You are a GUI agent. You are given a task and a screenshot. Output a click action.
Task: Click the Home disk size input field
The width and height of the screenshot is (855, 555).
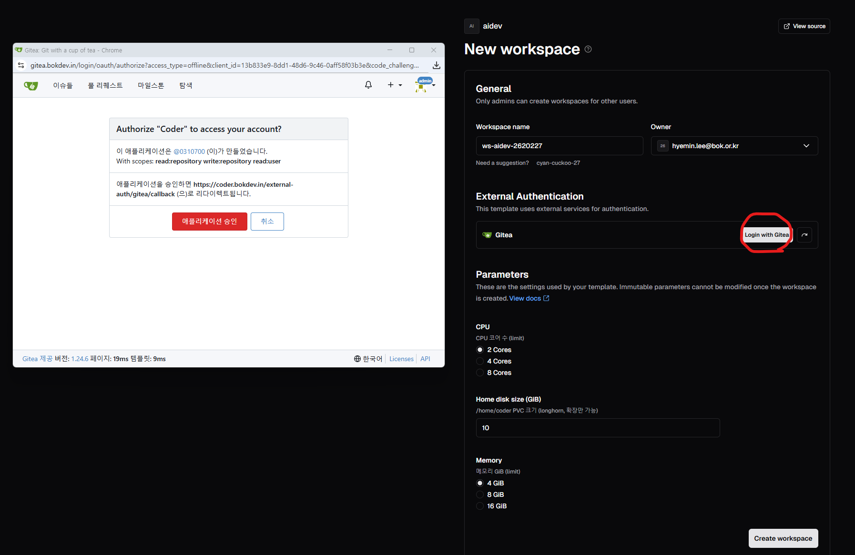click(598, 428)
